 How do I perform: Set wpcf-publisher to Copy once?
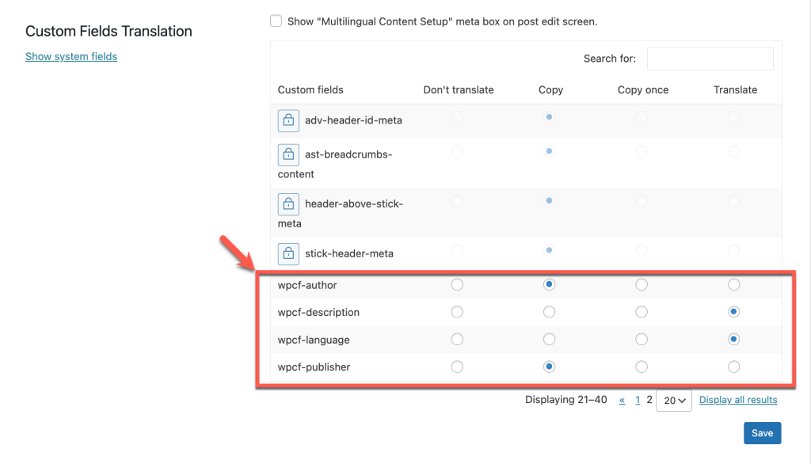pos(642,367)
